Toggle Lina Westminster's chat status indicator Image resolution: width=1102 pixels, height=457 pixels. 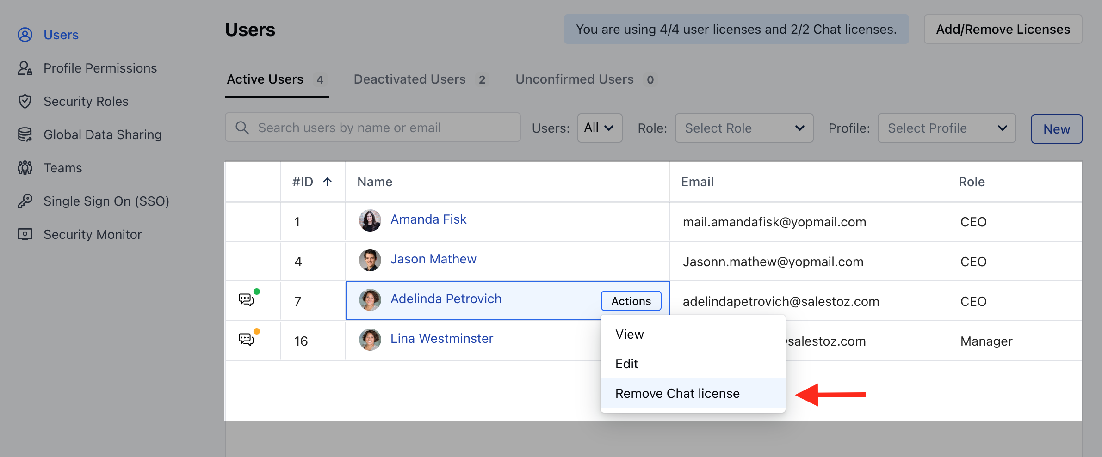tap(258, 330)
